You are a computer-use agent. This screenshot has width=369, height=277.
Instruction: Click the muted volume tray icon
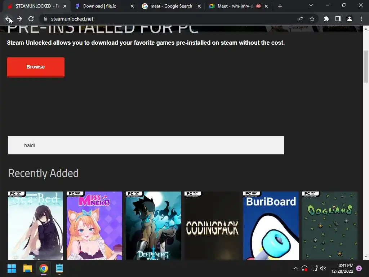(x=323, y=268)
